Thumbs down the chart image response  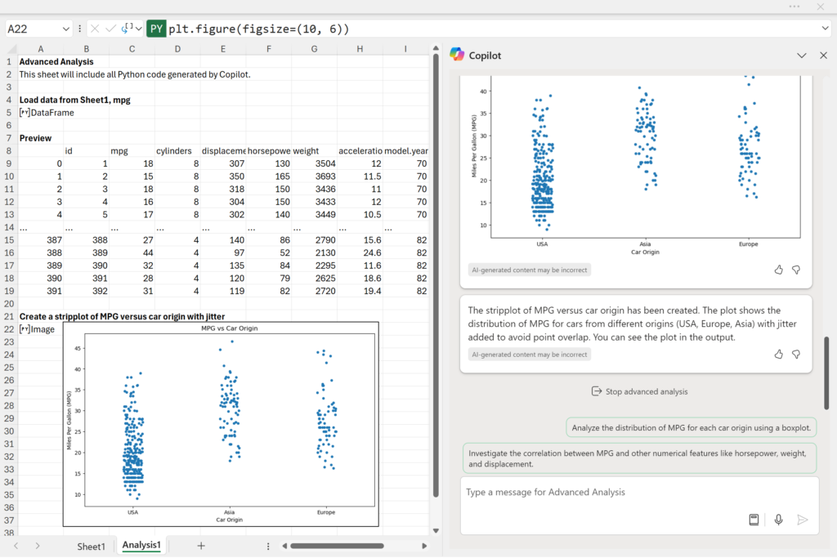coord(796,270)
